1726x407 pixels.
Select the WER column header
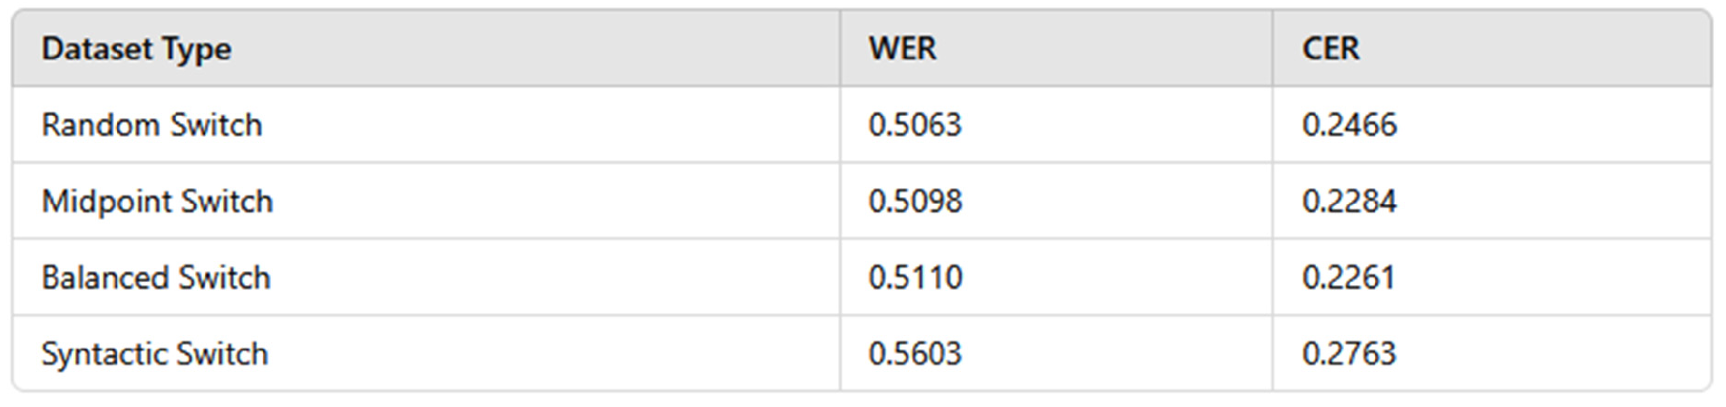902,49
